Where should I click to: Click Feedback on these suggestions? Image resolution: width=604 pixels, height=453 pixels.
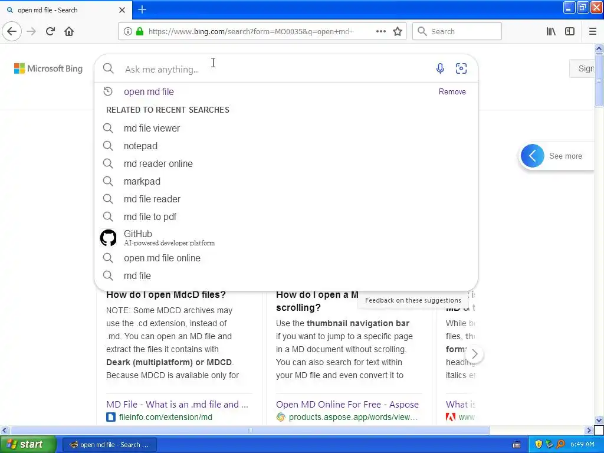[413, 300]
